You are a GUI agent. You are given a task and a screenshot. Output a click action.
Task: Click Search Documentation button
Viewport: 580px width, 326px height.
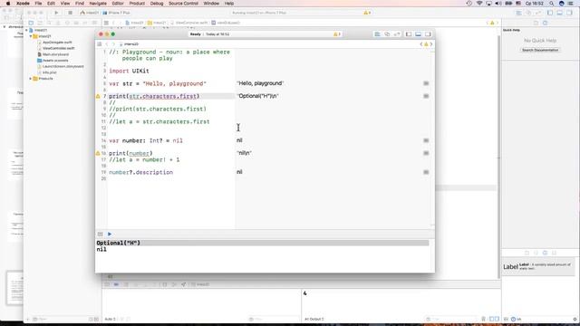point(540,50)
